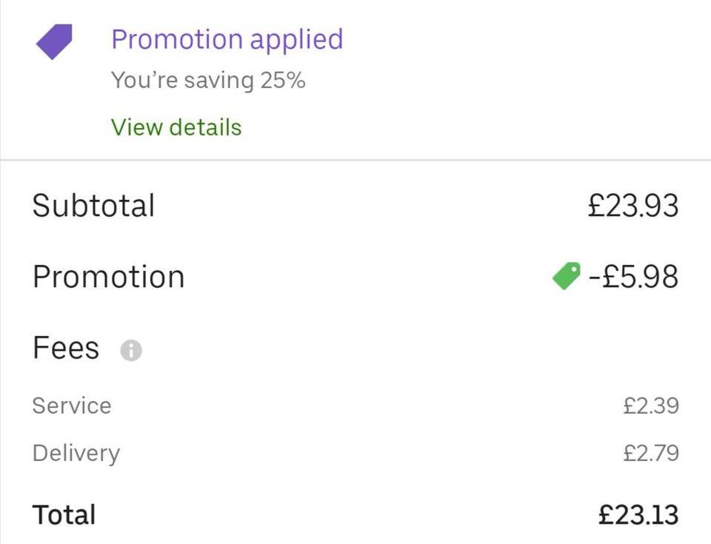Click the Subtotal amount £23.93

[633, 205]
